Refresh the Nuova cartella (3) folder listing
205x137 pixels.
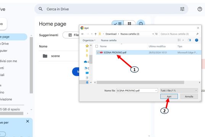(x=157, y=34)
